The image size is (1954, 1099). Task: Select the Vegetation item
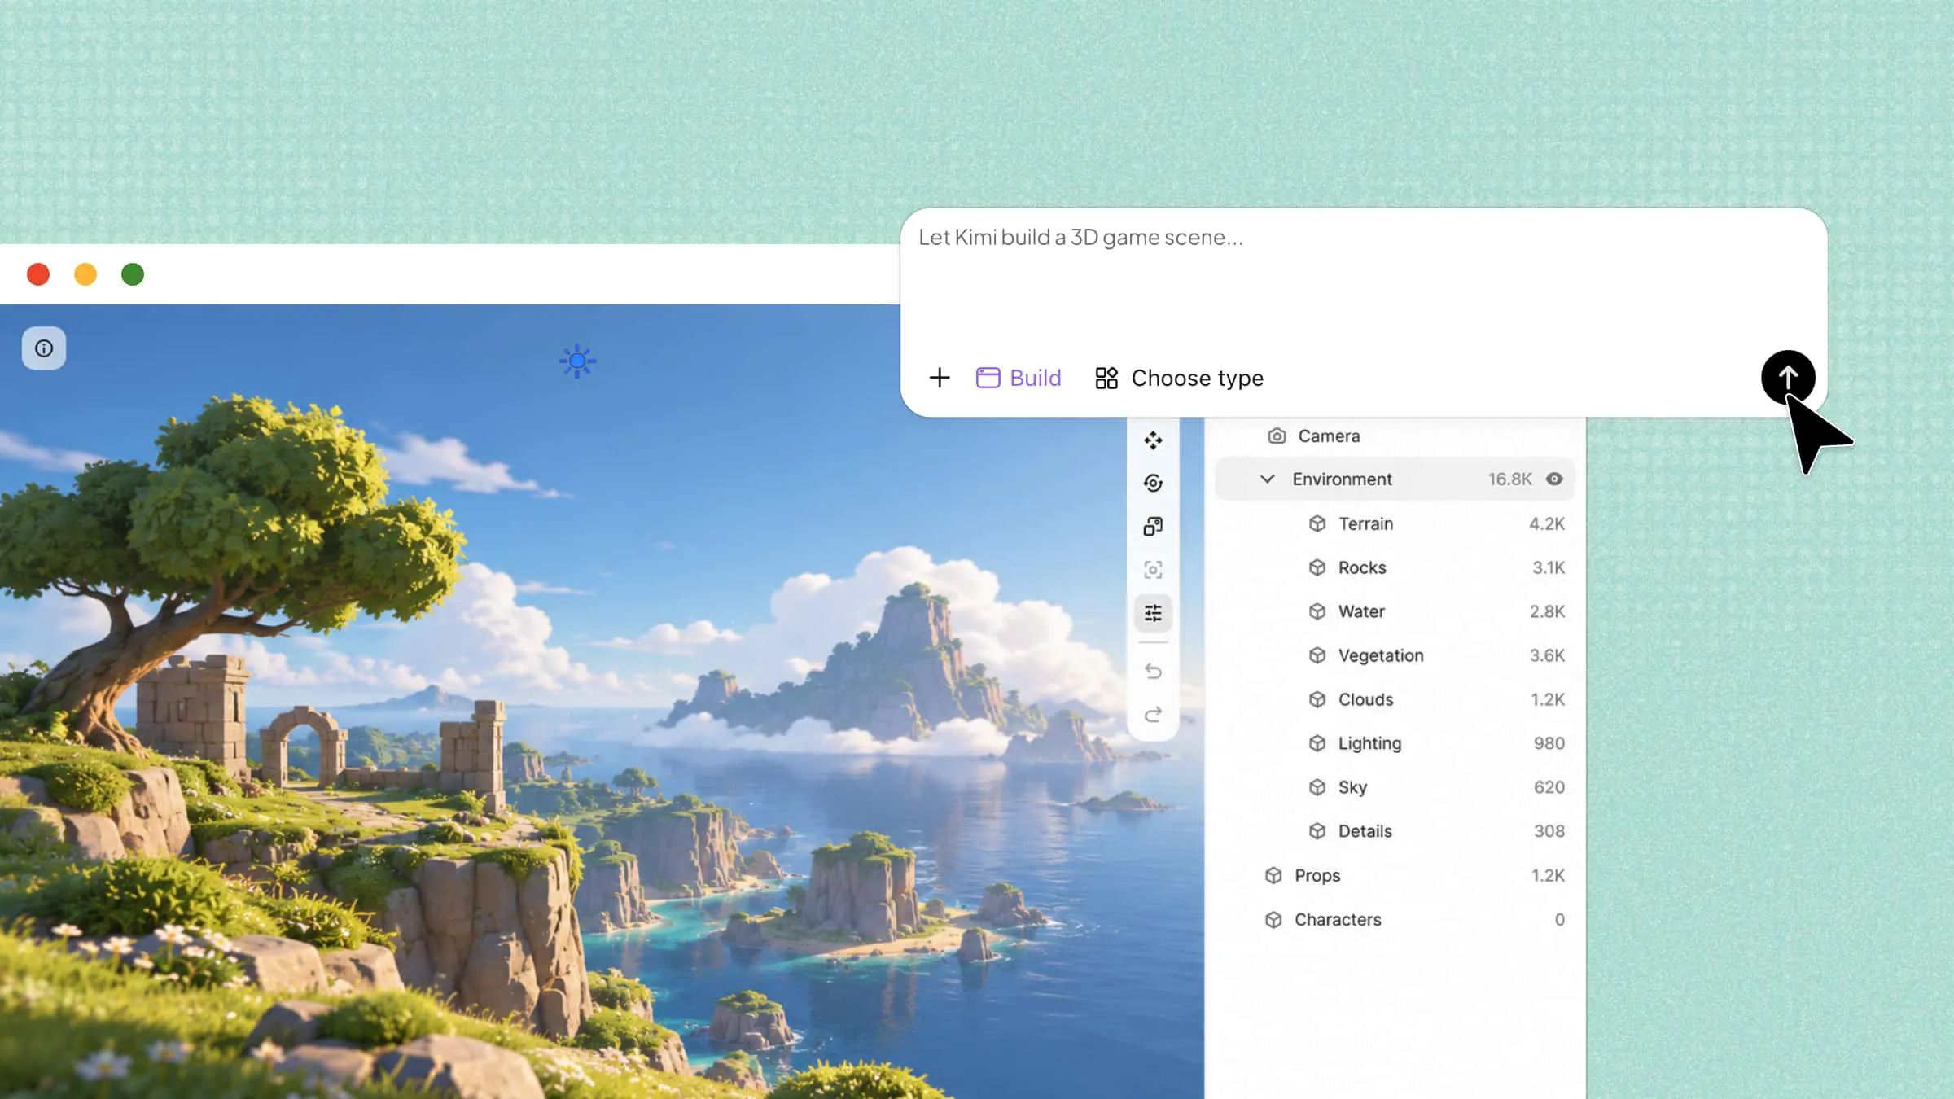click(x=1395, y=655)
